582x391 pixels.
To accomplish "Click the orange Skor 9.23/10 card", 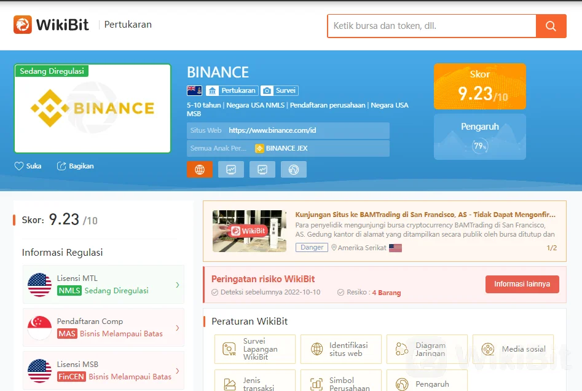I will [479, 87].
